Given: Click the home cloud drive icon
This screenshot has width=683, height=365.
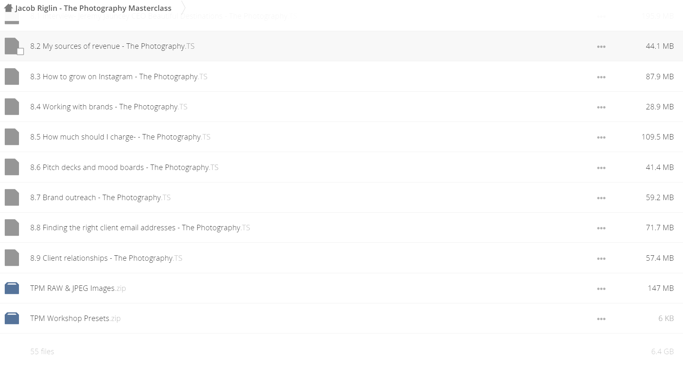Looking at the screenshot, I should coord(8,8).
